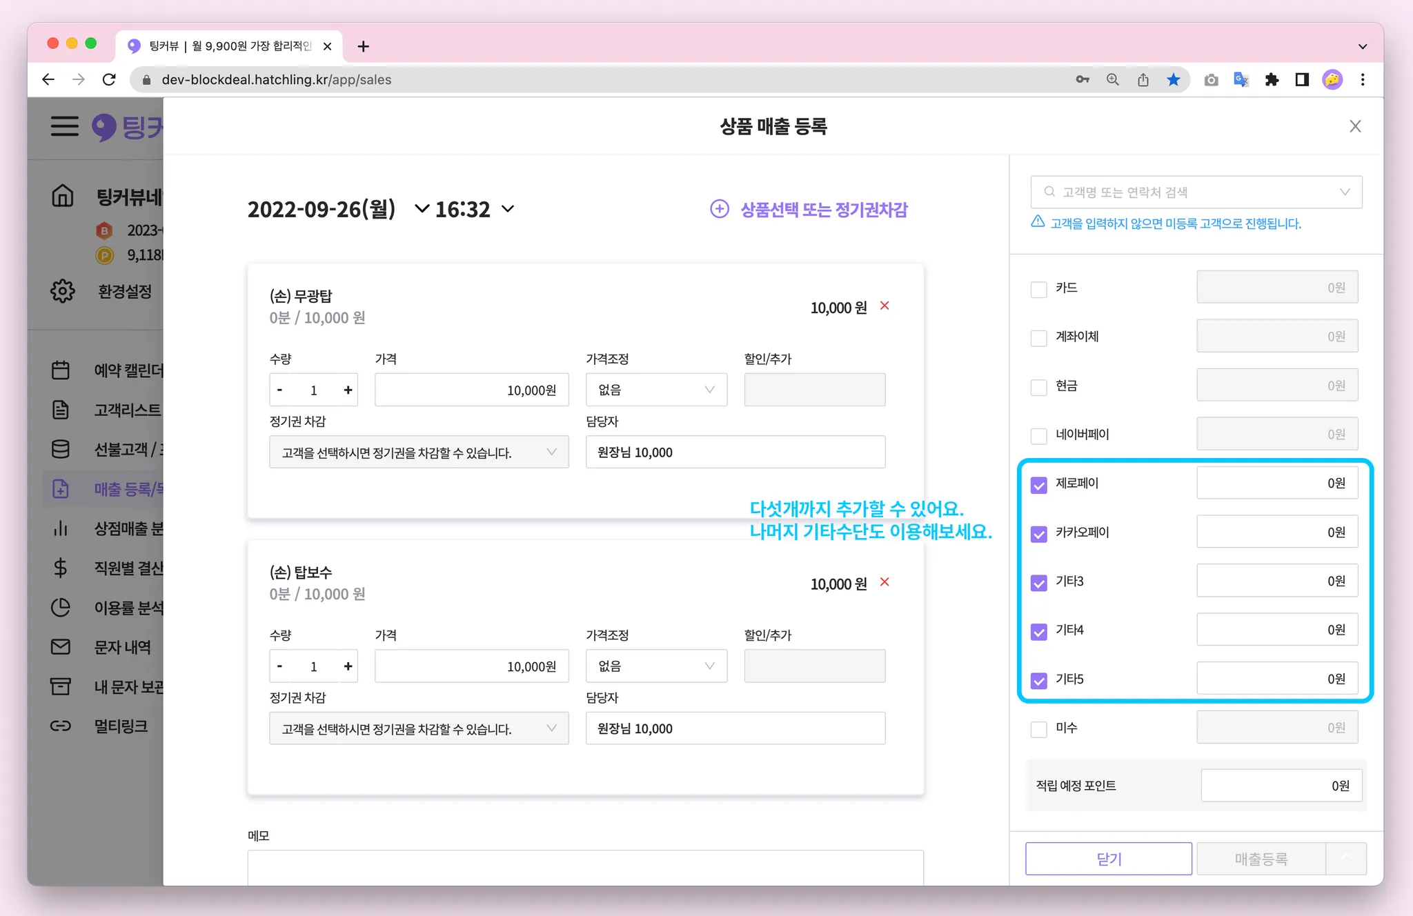
Task: Increase 무광탑 quantity with plus button
Action: [x=348, y=390]
